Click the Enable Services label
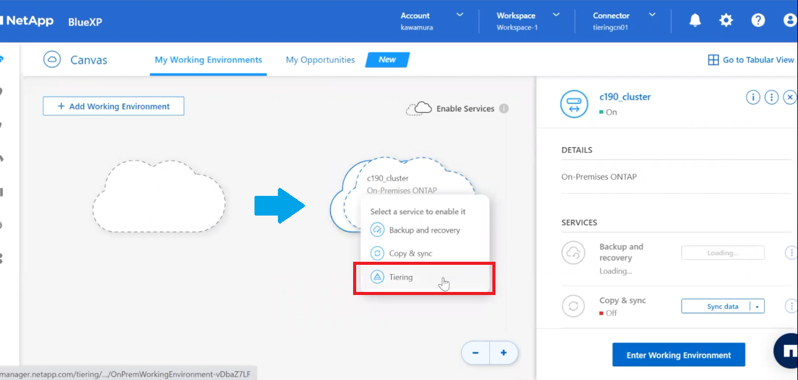 click(465, 108)
